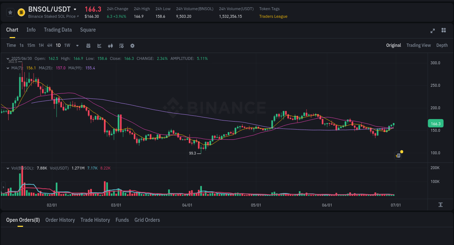Click the star to favorite BNSOL/USDT

pyautogui.click(x=10, y=12)
